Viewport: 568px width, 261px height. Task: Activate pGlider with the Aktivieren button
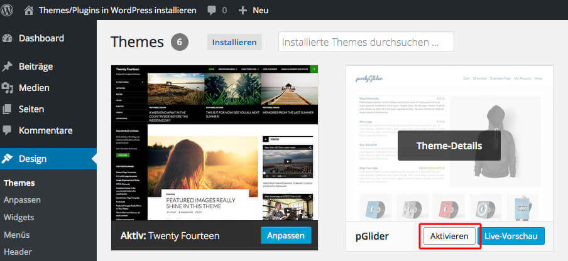pos(449,237)
